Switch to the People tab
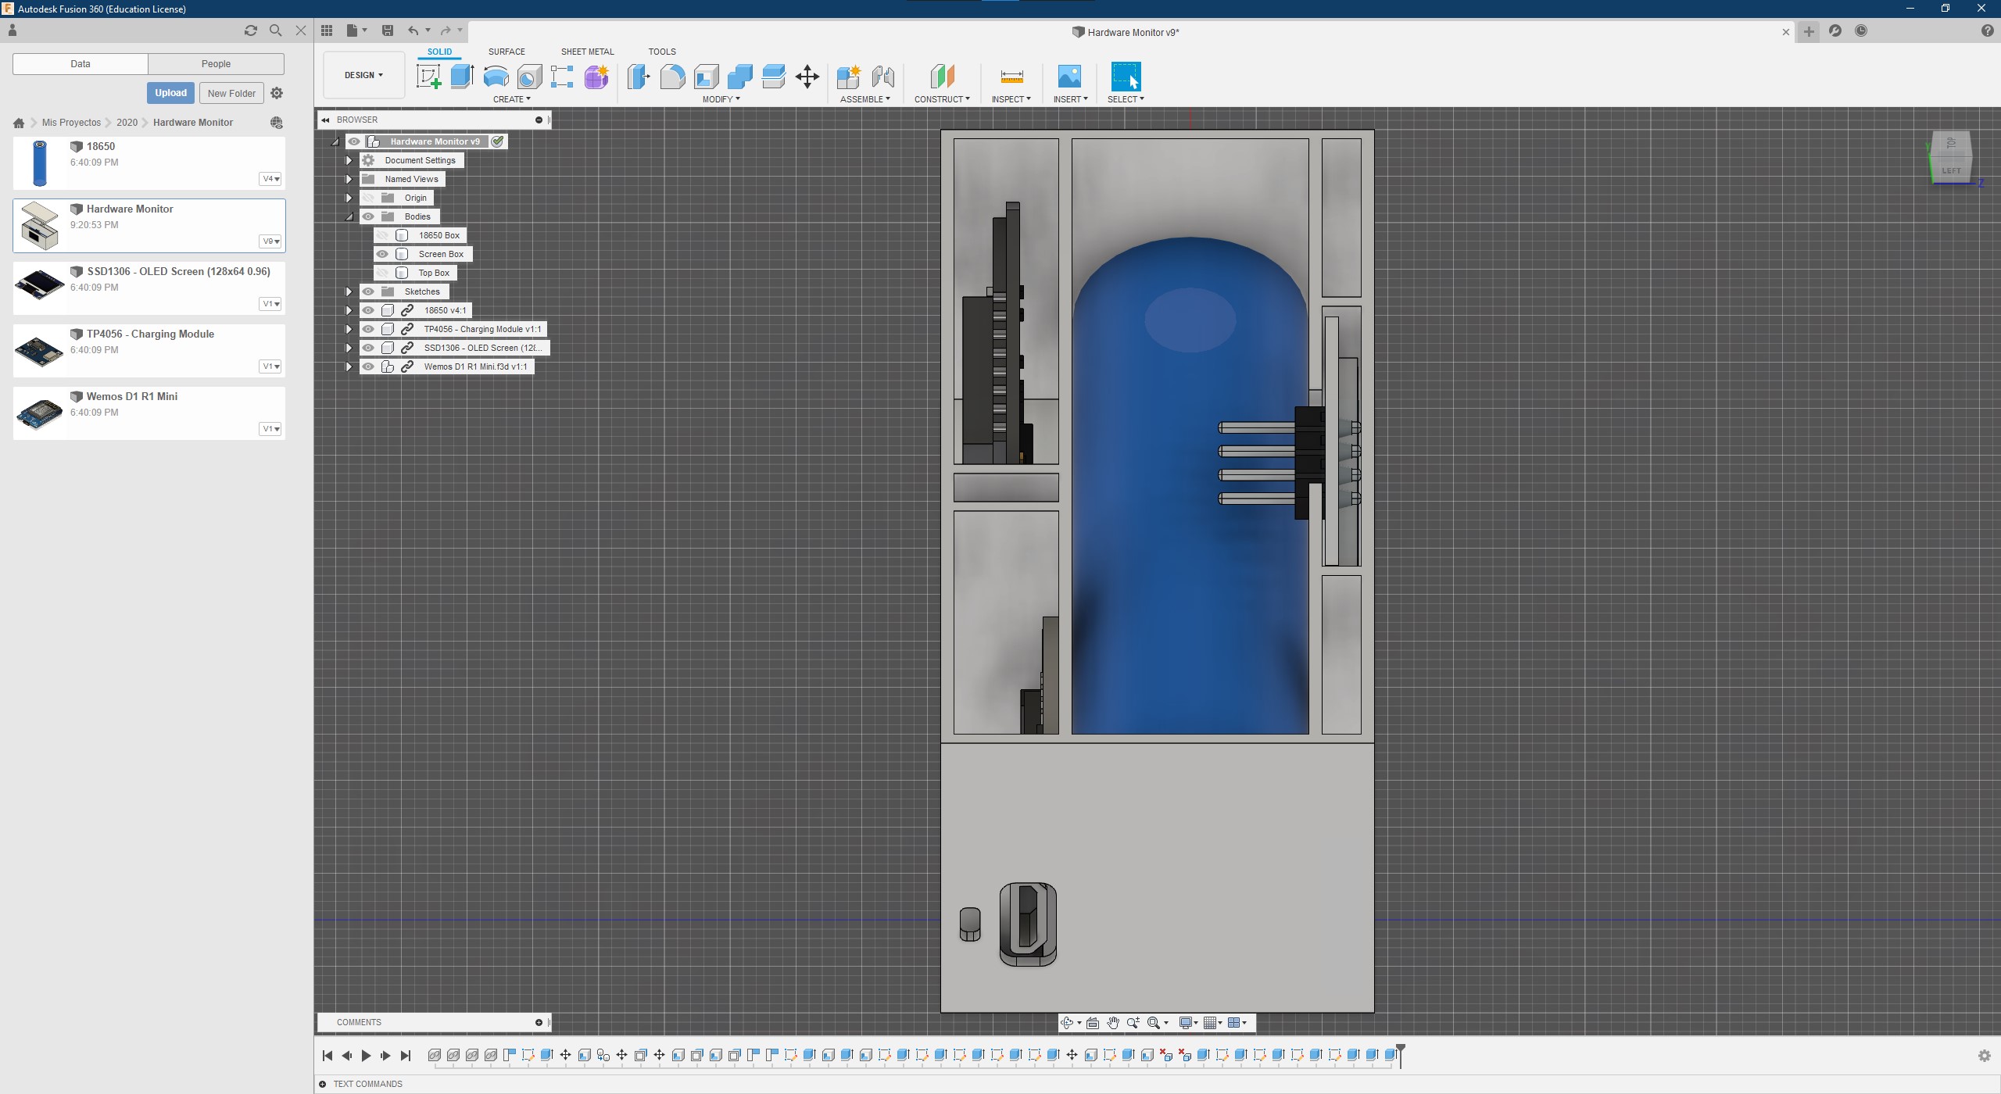Image resolution: width=2001 pixels, height=1094 pixels. [216, 64]
